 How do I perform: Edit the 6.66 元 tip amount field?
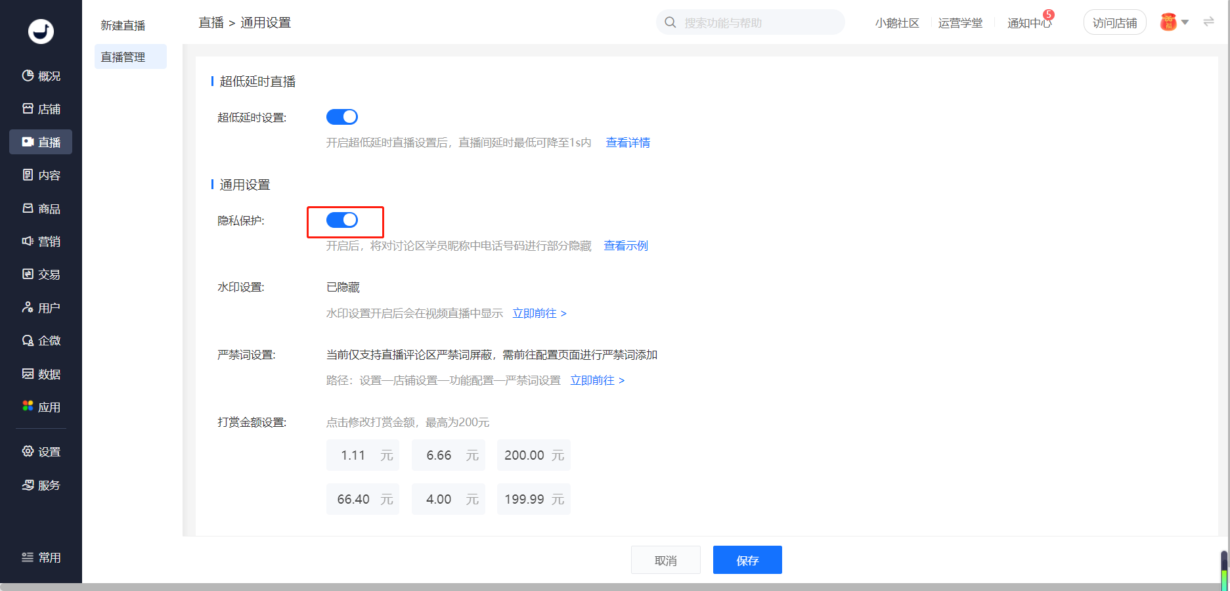pyautogui.click(x=449, y=455)
